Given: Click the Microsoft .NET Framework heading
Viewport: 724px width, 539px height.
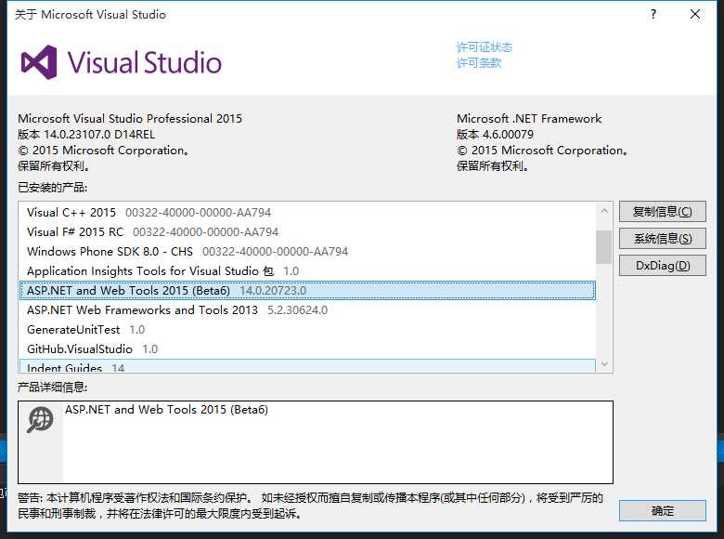Looking at the screenshot, I should point(529,119).
